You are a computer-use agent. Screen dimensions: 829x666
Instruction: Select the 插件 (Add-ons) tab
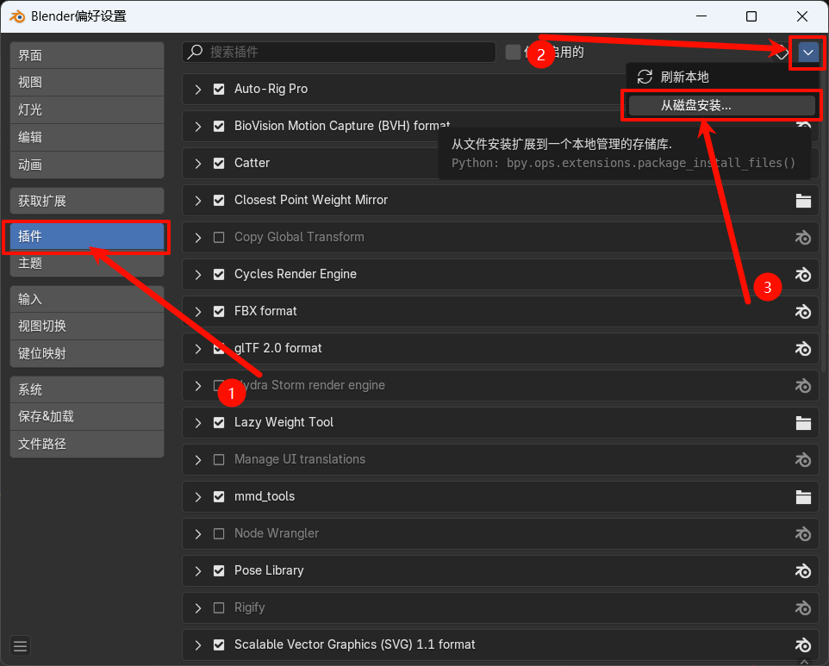[87, 236]
